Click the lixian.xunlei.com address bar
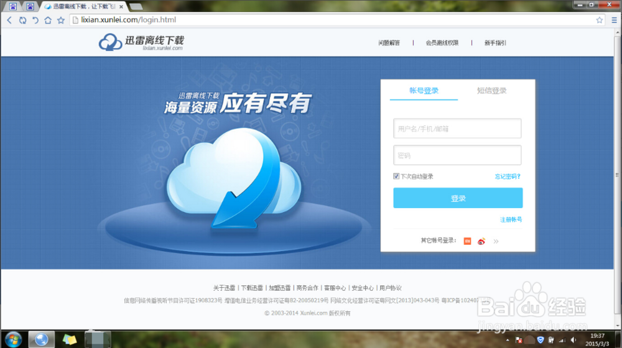Viewport: 622px width, 348px height. click(x=337, y=20)
